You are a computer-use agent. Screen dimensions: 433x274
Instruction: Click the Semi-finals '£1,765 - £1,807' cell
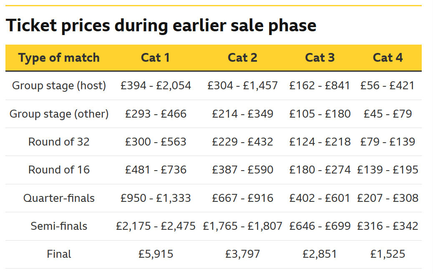[242, 226]
